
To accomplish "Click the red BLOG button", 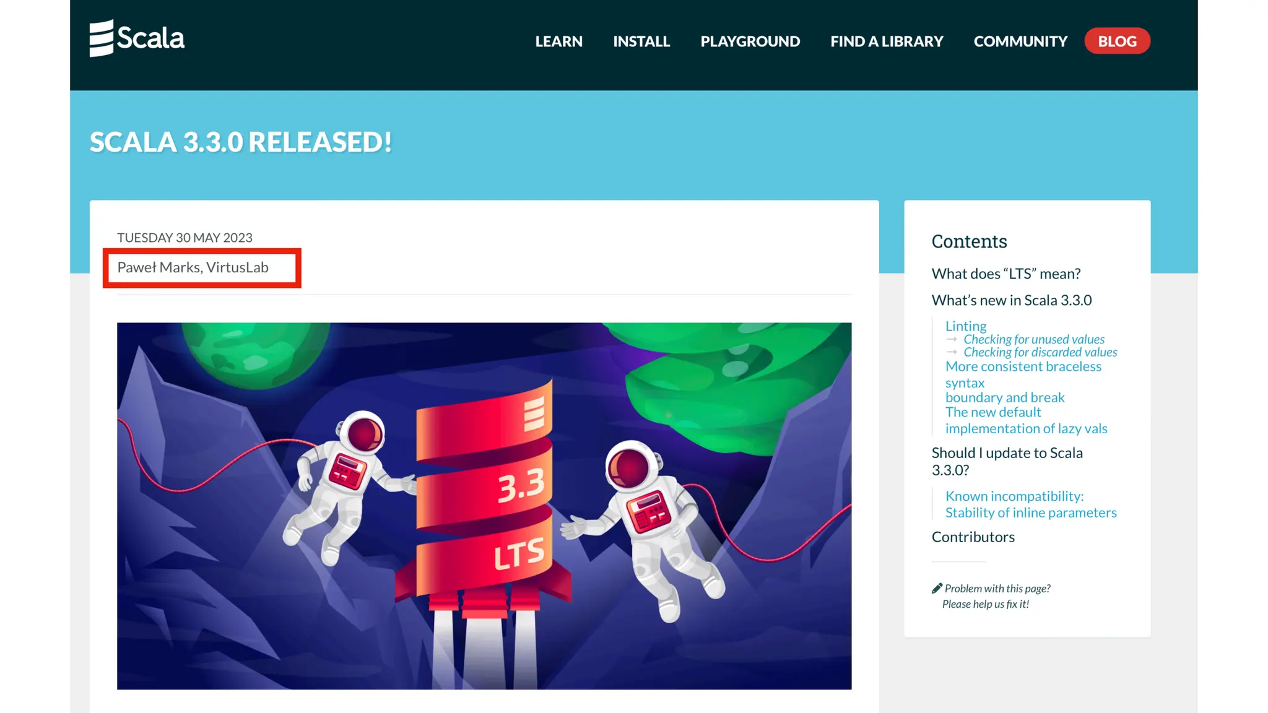I will coord(1117,41).
